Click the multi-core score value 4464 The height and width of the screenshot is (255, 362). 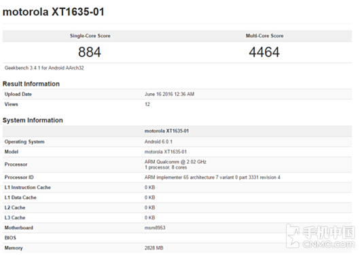(x=264, y=52)
